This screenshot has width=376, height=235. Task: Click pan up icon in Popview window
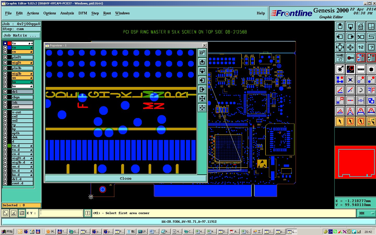(x=202, y=62)
